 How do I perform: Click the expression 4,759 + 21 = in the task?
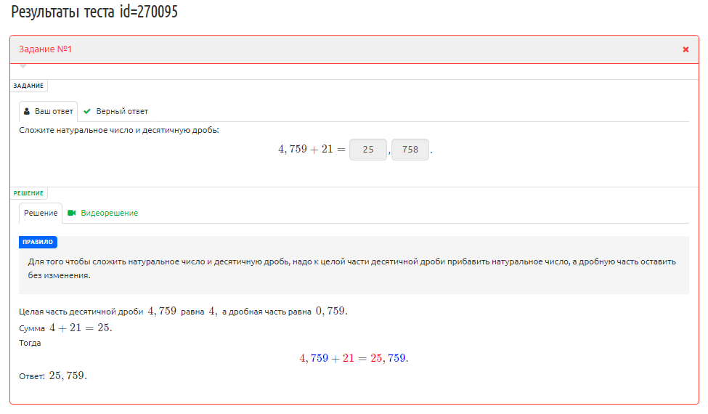click(x=312, y=149)
